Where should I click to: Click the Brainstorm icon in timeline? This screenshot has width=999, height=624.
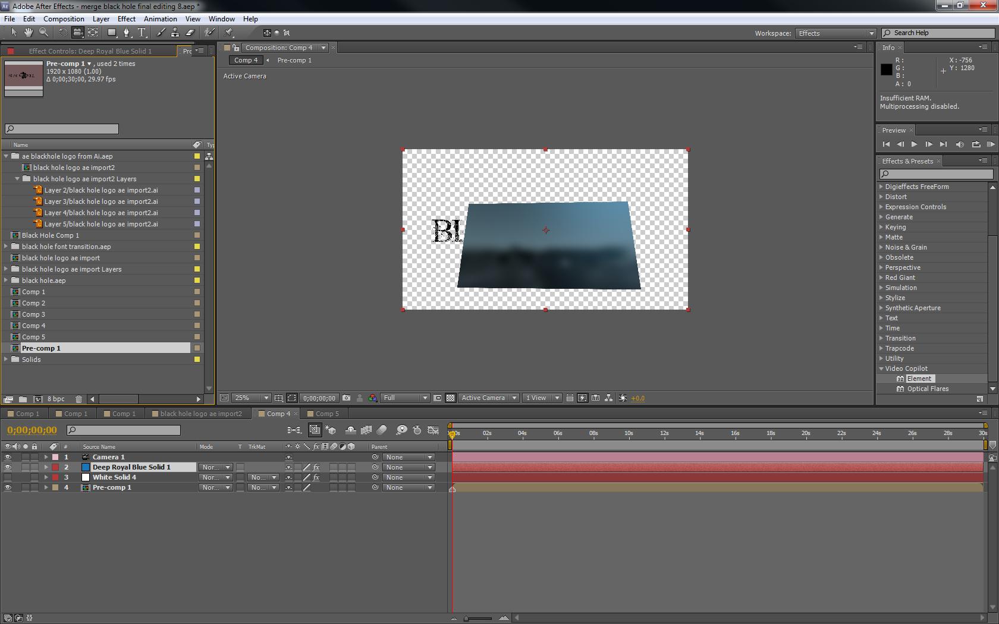click(x=401, y=430)
